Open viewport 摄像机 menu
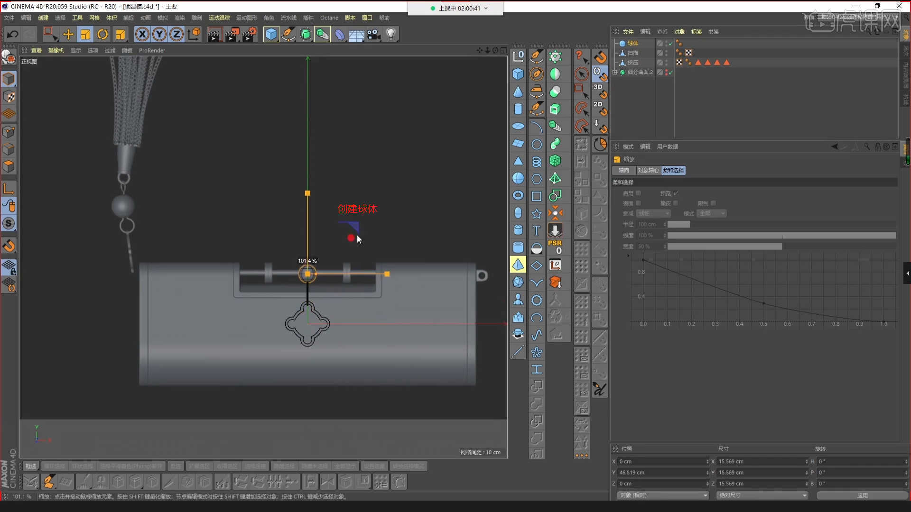 [x=56, y=50]
